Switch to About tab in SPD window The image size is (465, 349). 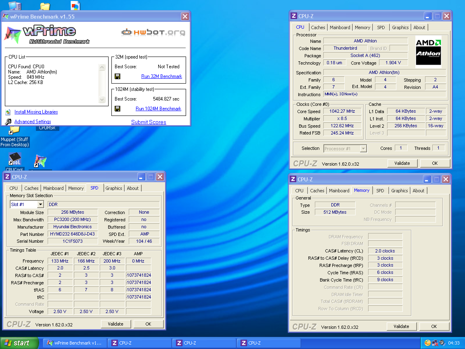tap(132, 188)
